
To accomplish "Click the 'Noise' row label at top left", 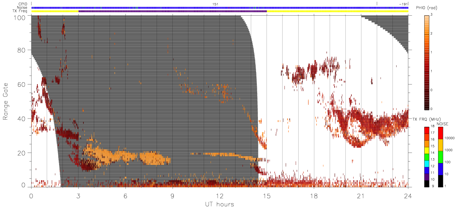I will tap(23, 7).
